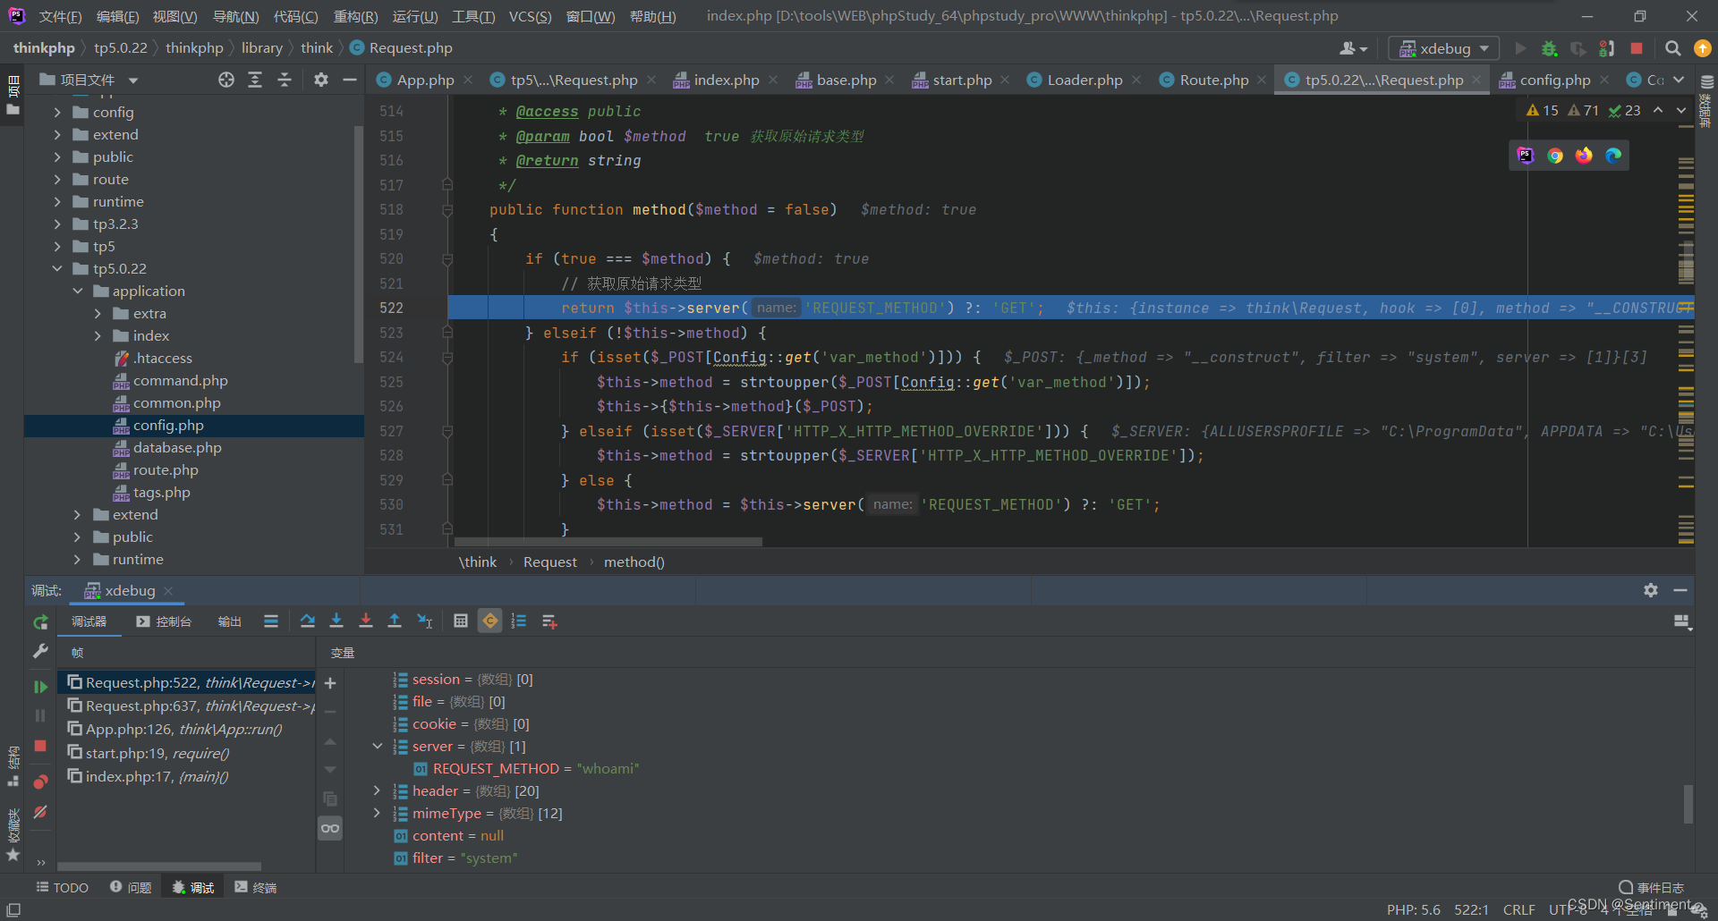Open the VCS menu
1718x921 pixels.
pos(530,17)
